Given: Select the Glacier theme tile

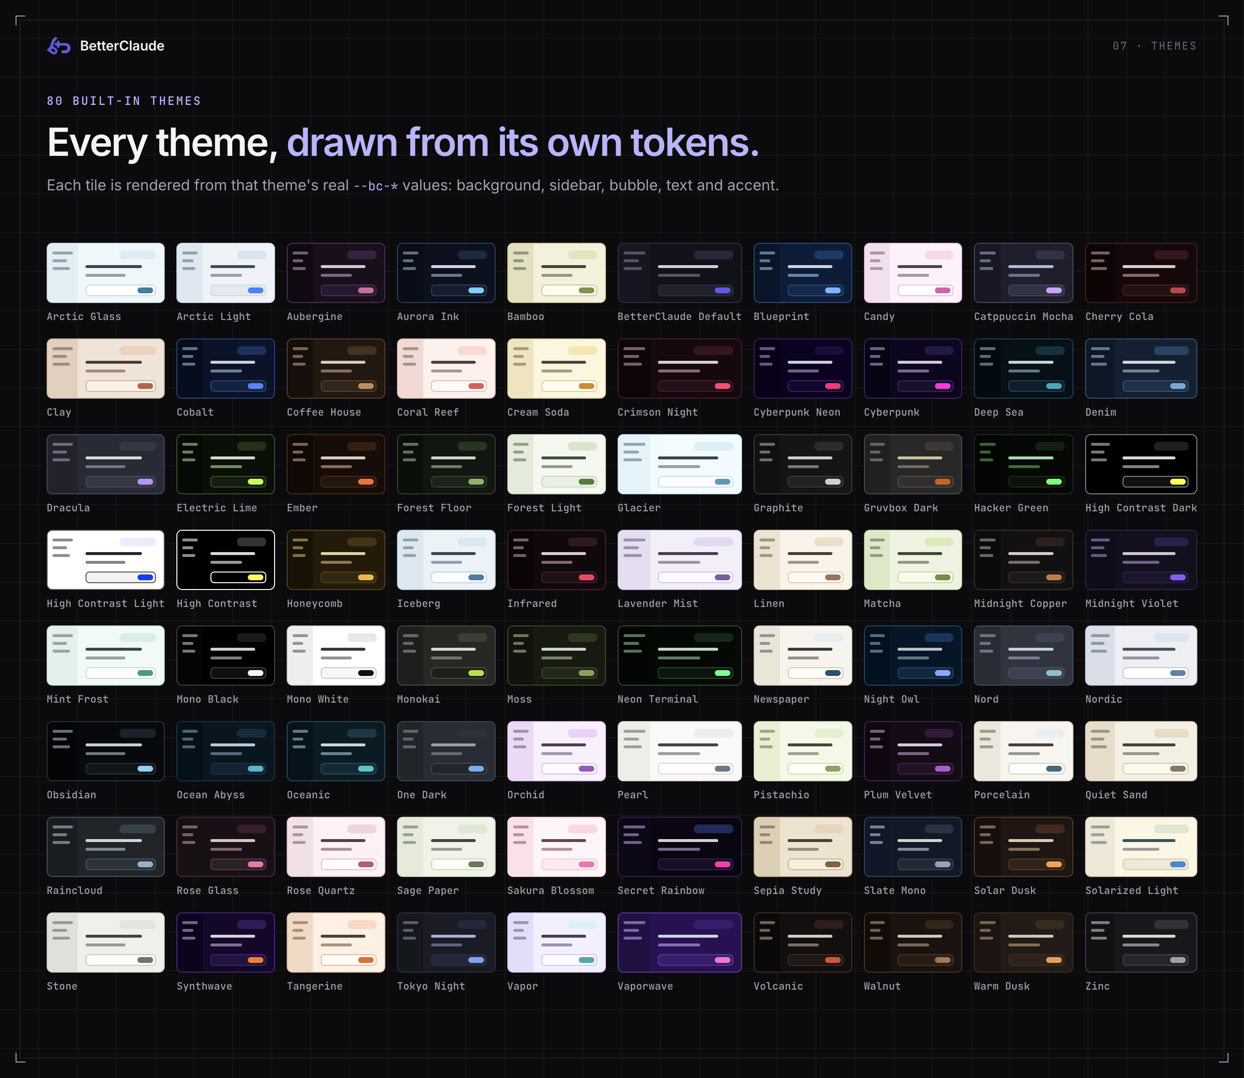Looking at the screenshot, I should [679, 464].
